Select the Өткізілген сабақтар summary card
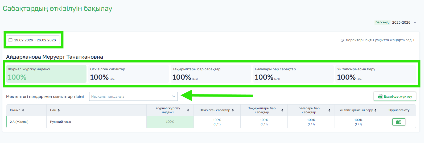The width and height of the screenshot is (424, 143). tap(129, 74)
